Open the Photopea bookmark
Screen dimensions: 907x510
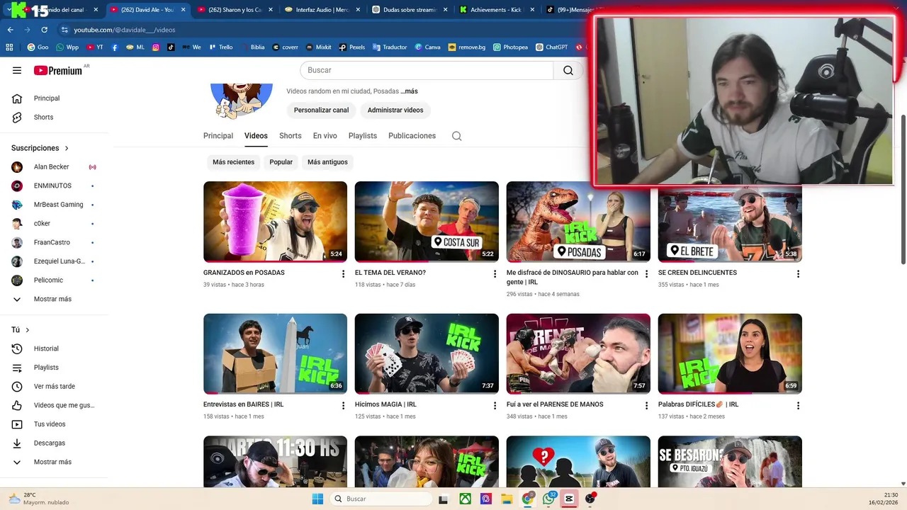tap(510, 47)
